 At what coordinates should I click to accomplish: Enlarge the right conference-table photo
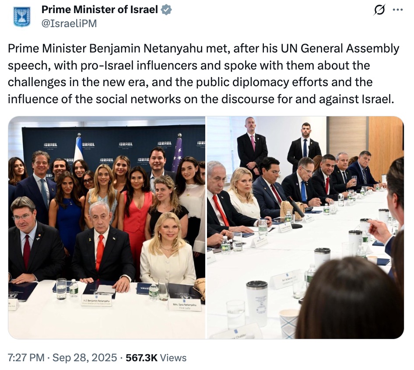click(x=306, y=227)
